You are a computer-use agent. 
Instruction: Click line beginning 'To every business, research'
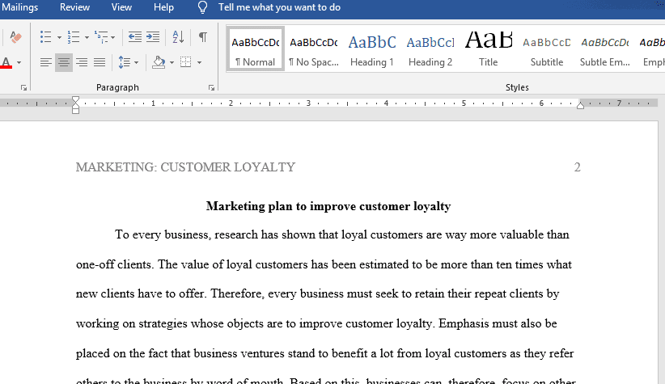(342, 234)
